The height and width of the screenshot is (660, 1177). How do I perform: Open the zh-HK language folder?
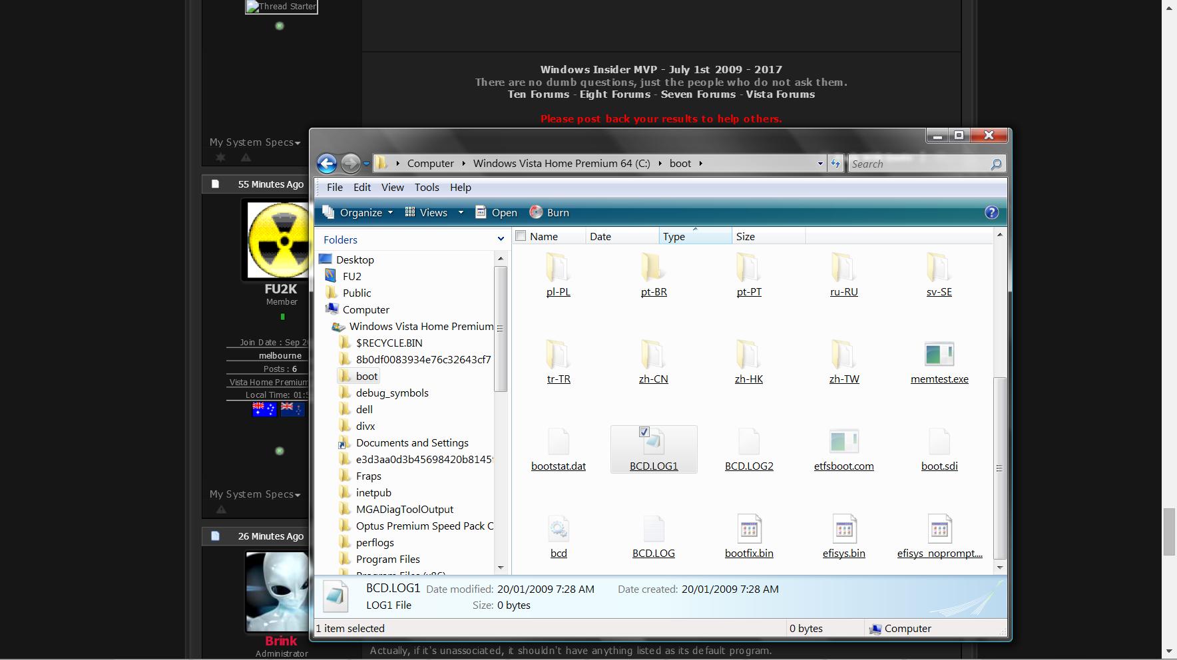pyautogui.click(x=749, y=354)
